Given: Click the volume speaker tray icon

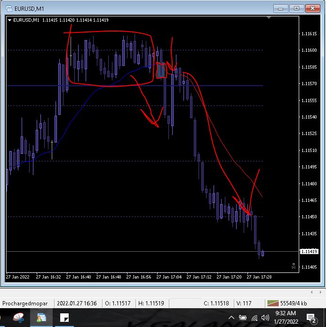Looking at the screenshot, I should 265,318.
